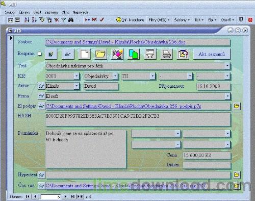Sort descending Z-A
Viewport: 255px width, 201px height.
[34, 20]
